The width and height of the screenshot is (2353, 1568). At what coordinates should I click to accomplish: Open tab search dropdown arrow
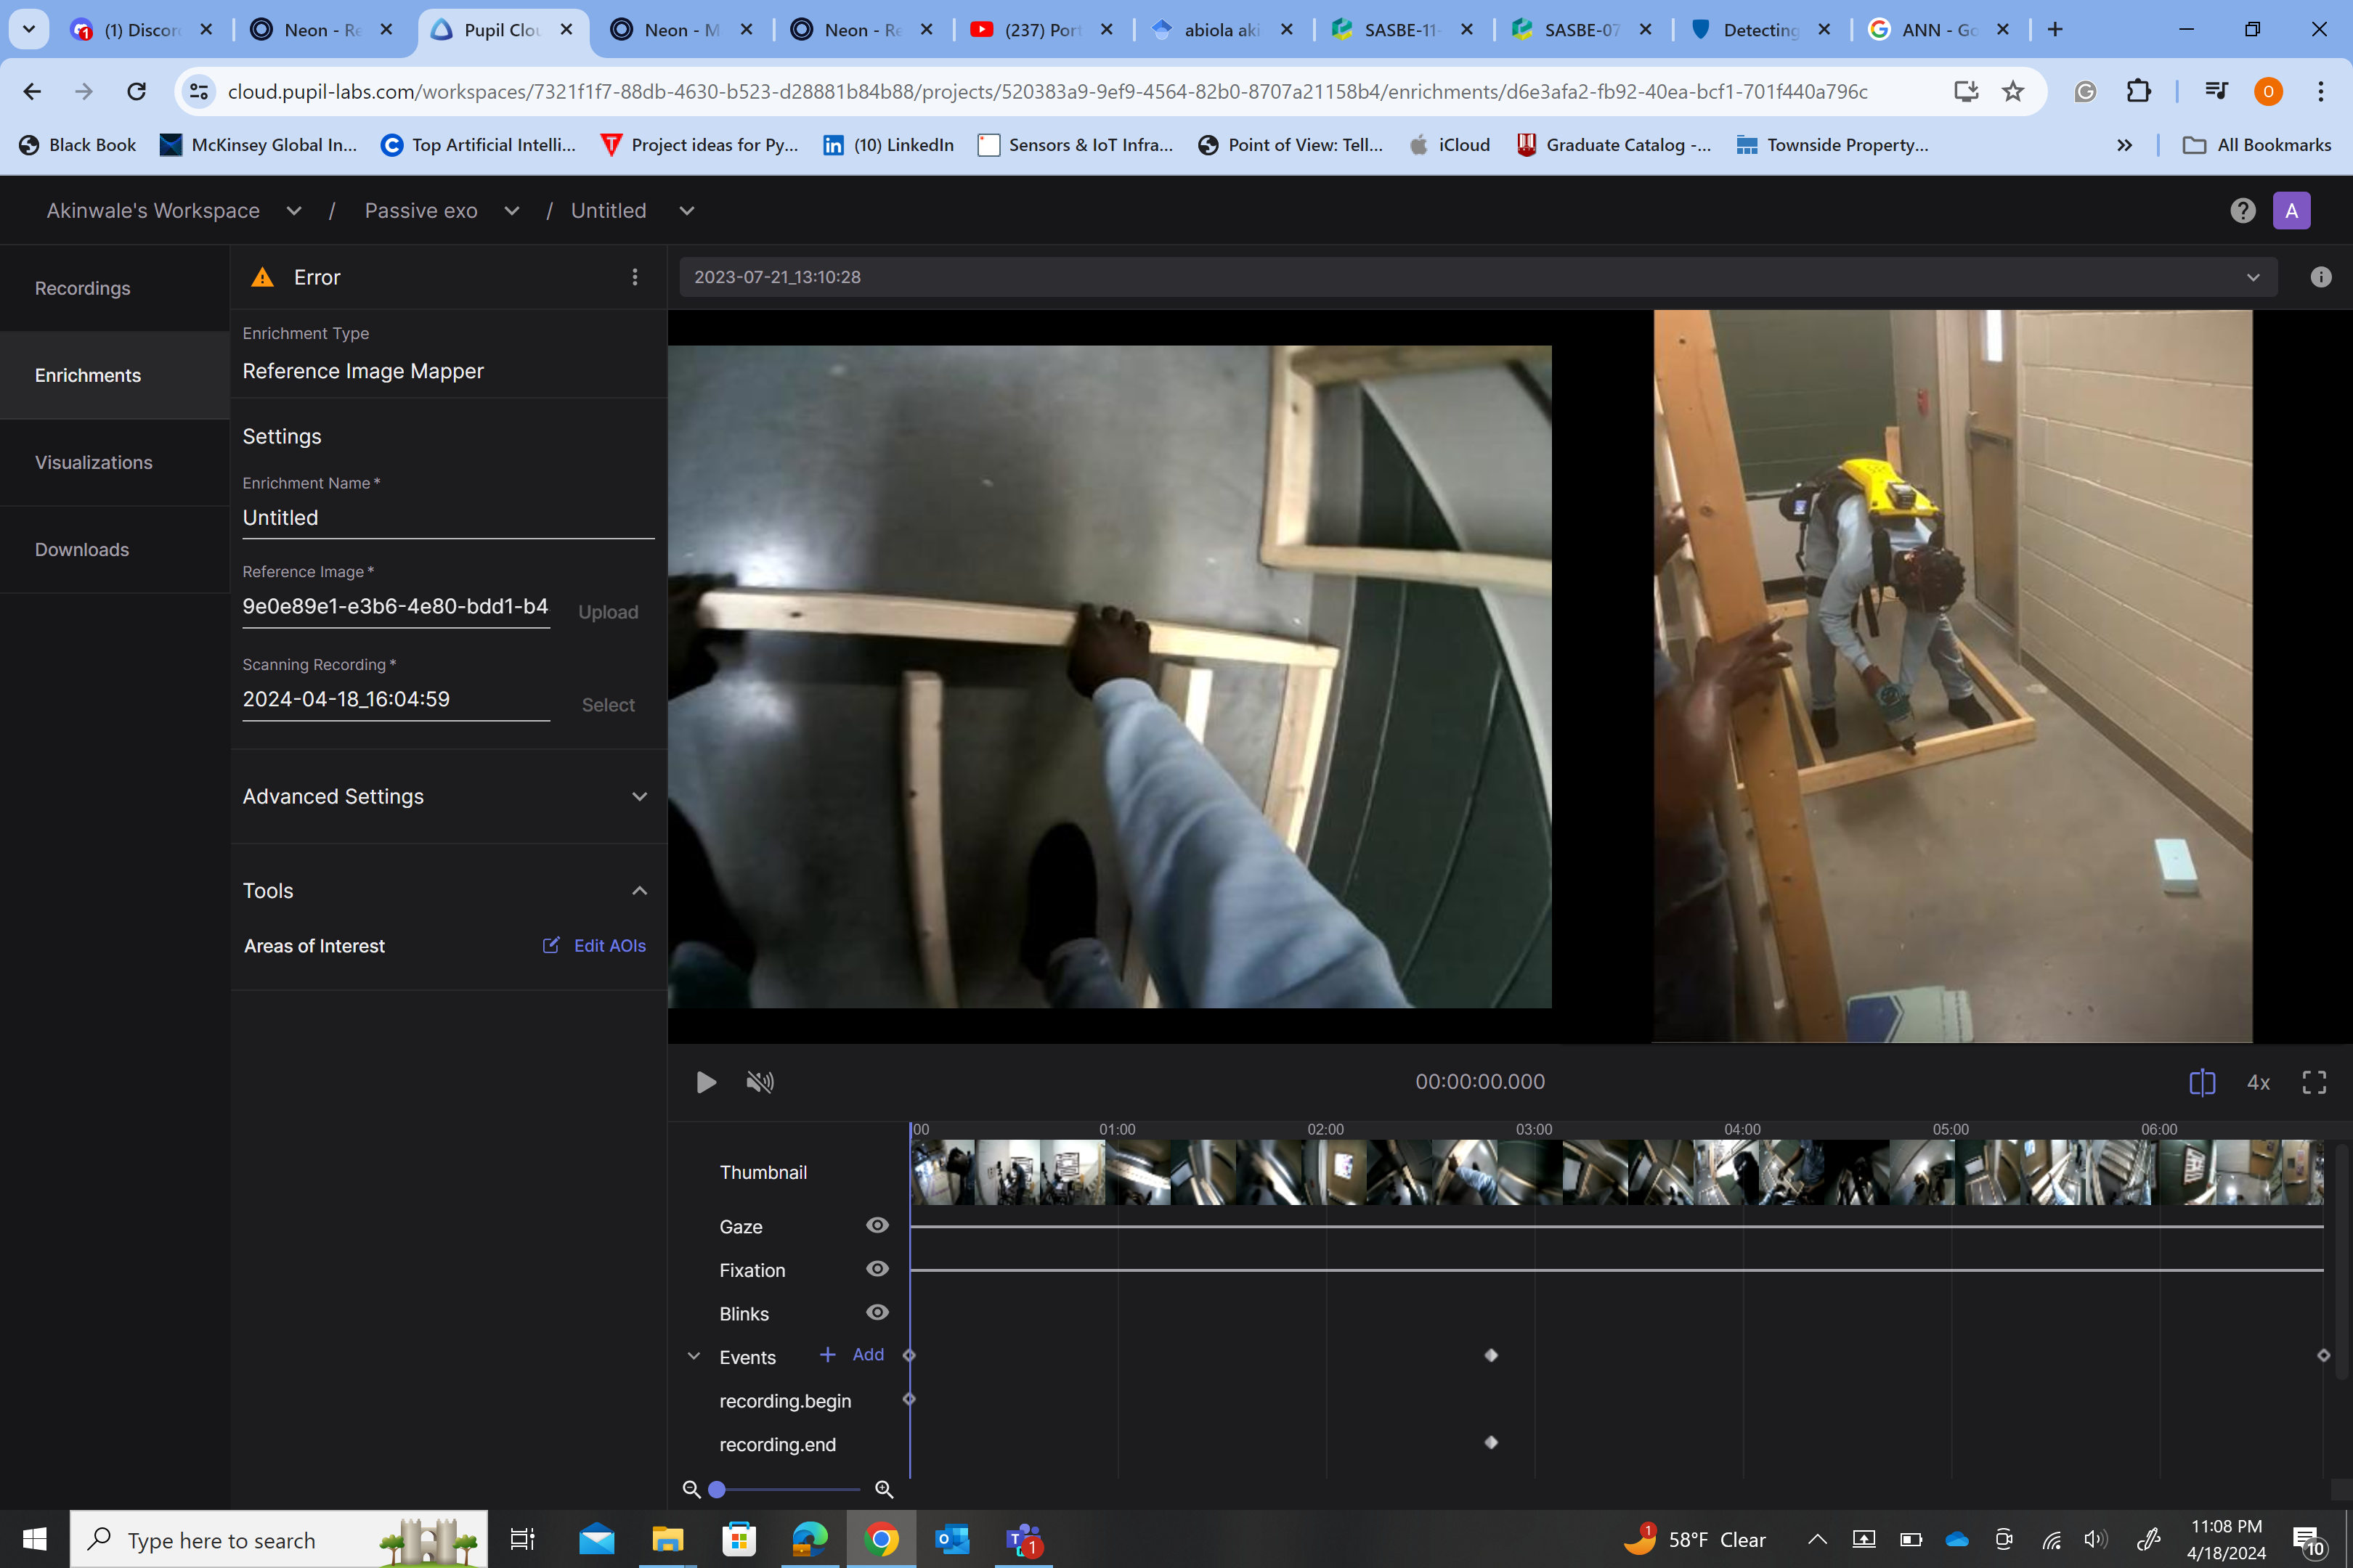[28, 30]
